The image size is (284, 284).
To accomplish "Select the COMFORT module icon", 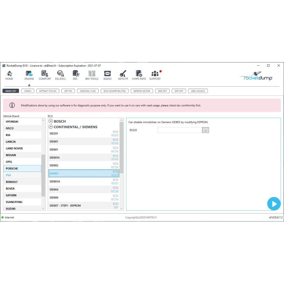I will [45, 74].
